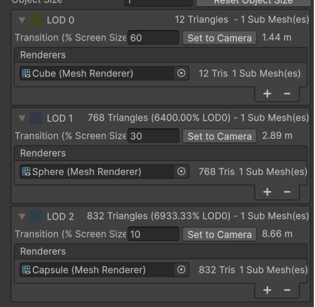Select the Sphere (Mesh Renderer) field
The image size is (315, 307).
pyautogui.click(x=98, y=172)
